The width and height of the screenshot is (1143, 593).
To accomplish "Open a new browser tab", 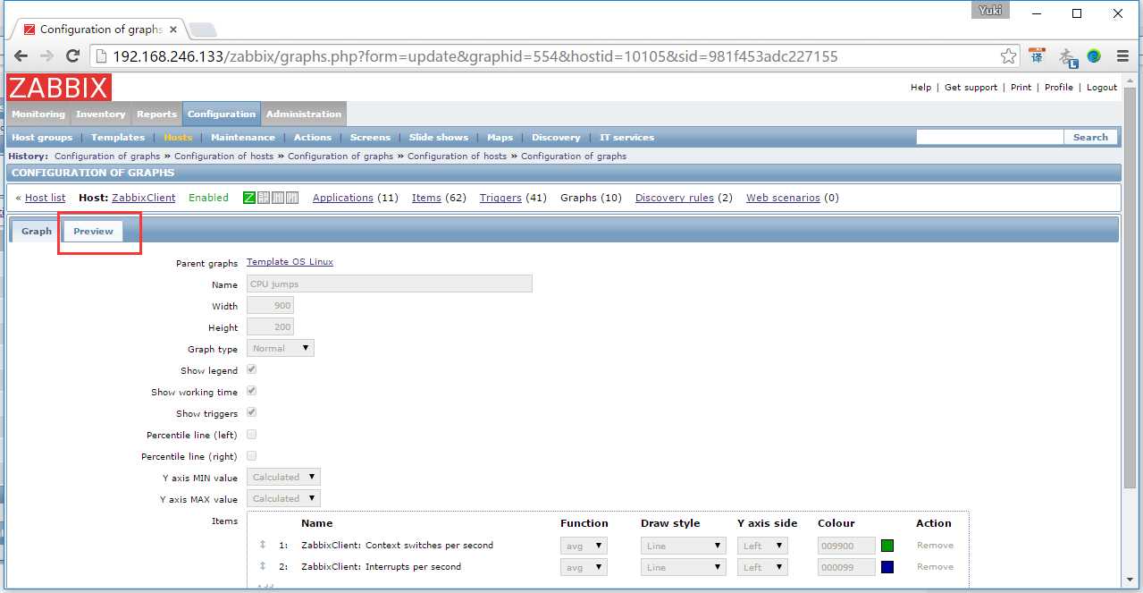I will tap(203, 30).
